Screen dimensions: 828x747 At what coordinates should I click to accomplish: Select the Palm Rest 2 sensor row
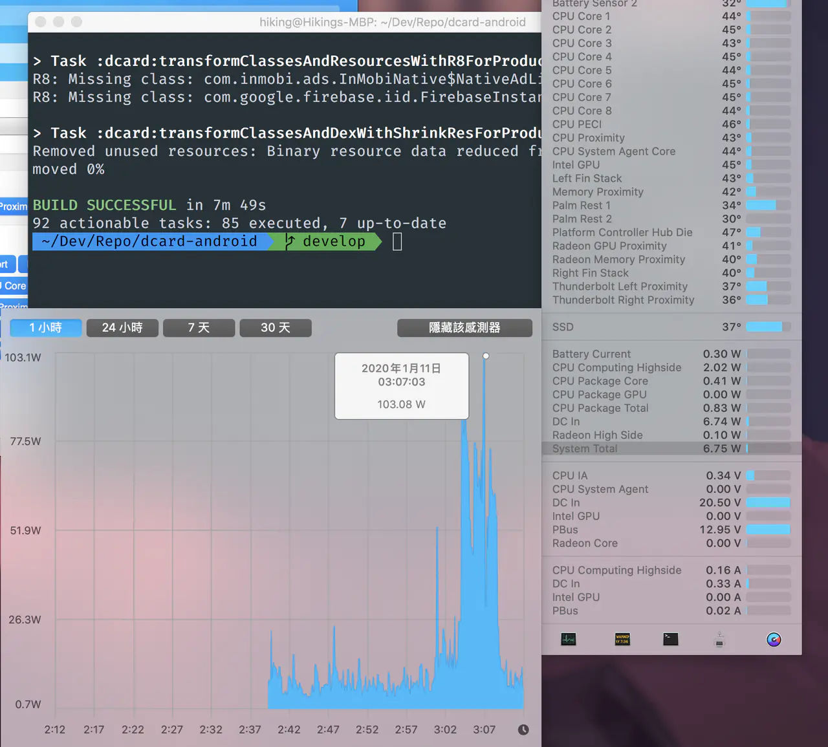click(x=671, y=219)
